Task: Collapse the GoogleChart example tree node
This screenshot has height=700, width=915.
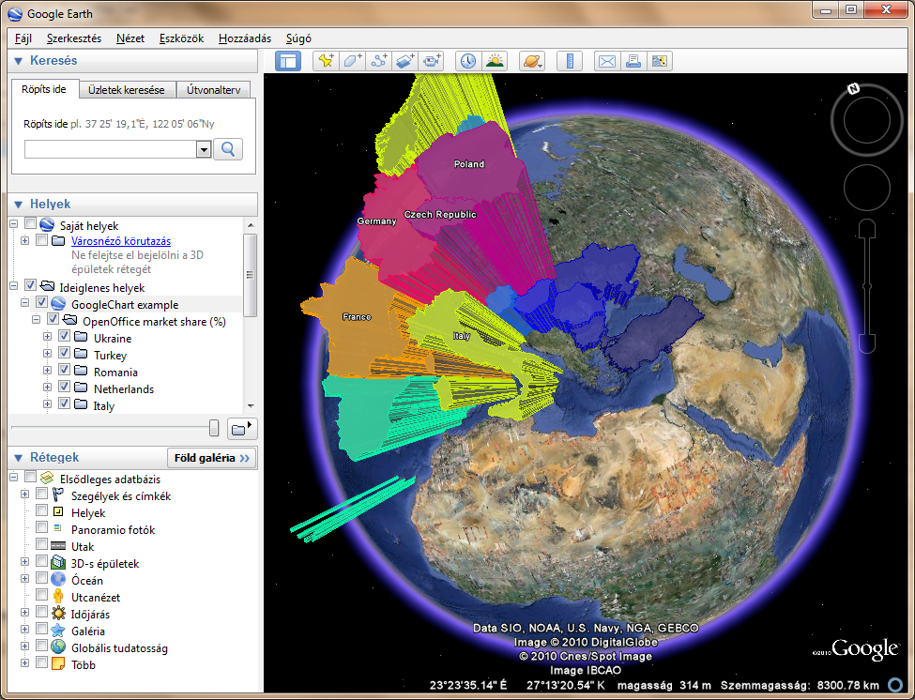Action: (24, 304)
